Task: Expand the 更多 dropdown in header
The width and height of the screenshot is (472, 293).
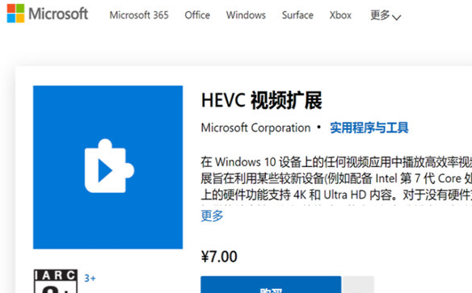Action: 386,15
